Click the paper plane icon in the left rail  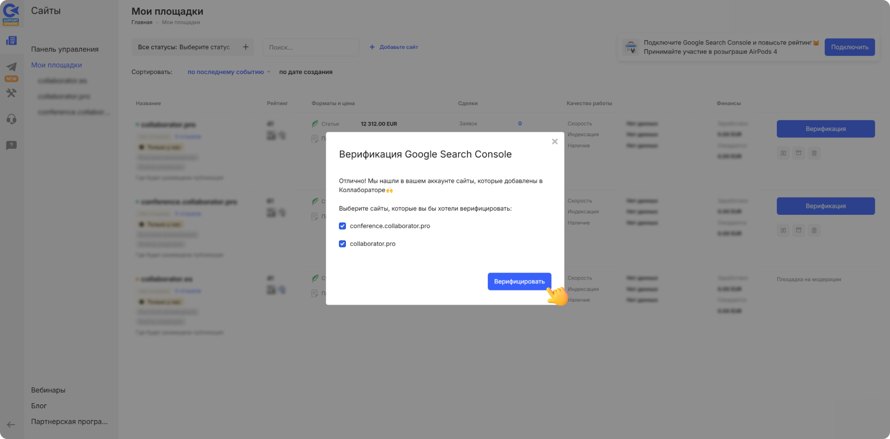click(11, 67)
